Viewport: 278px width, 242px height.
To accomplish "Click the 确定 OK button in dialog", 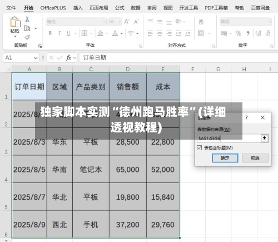I will click(225, 158).
